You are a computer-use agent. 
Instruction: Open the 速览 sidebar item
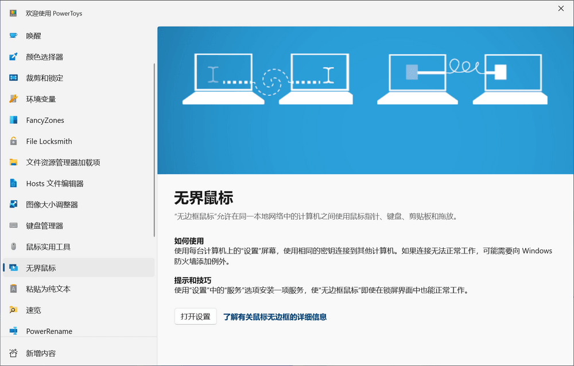click(x=33, y=310)
